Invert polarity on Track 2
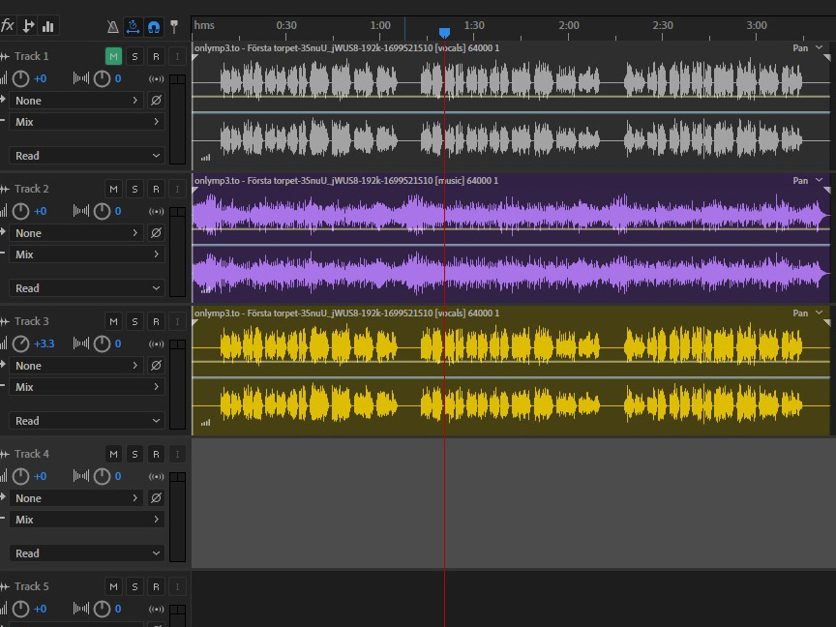Image resolution: width=836 pixels, height=627 pixels. (x=156, y=233)
